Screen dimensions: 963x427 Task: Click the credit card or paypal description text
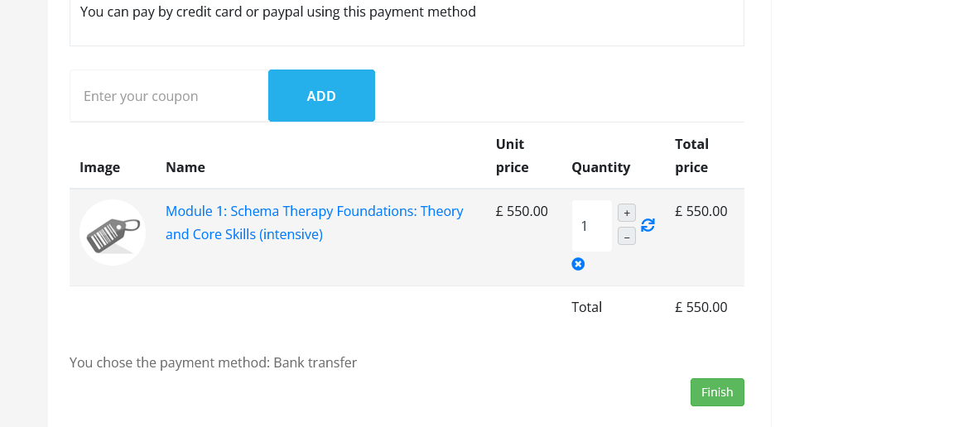click(278, 12)
